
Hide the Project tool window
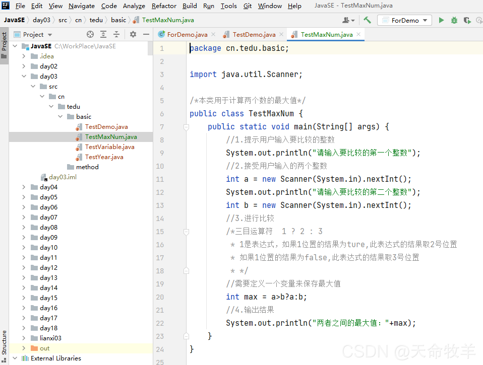(146, 34)
